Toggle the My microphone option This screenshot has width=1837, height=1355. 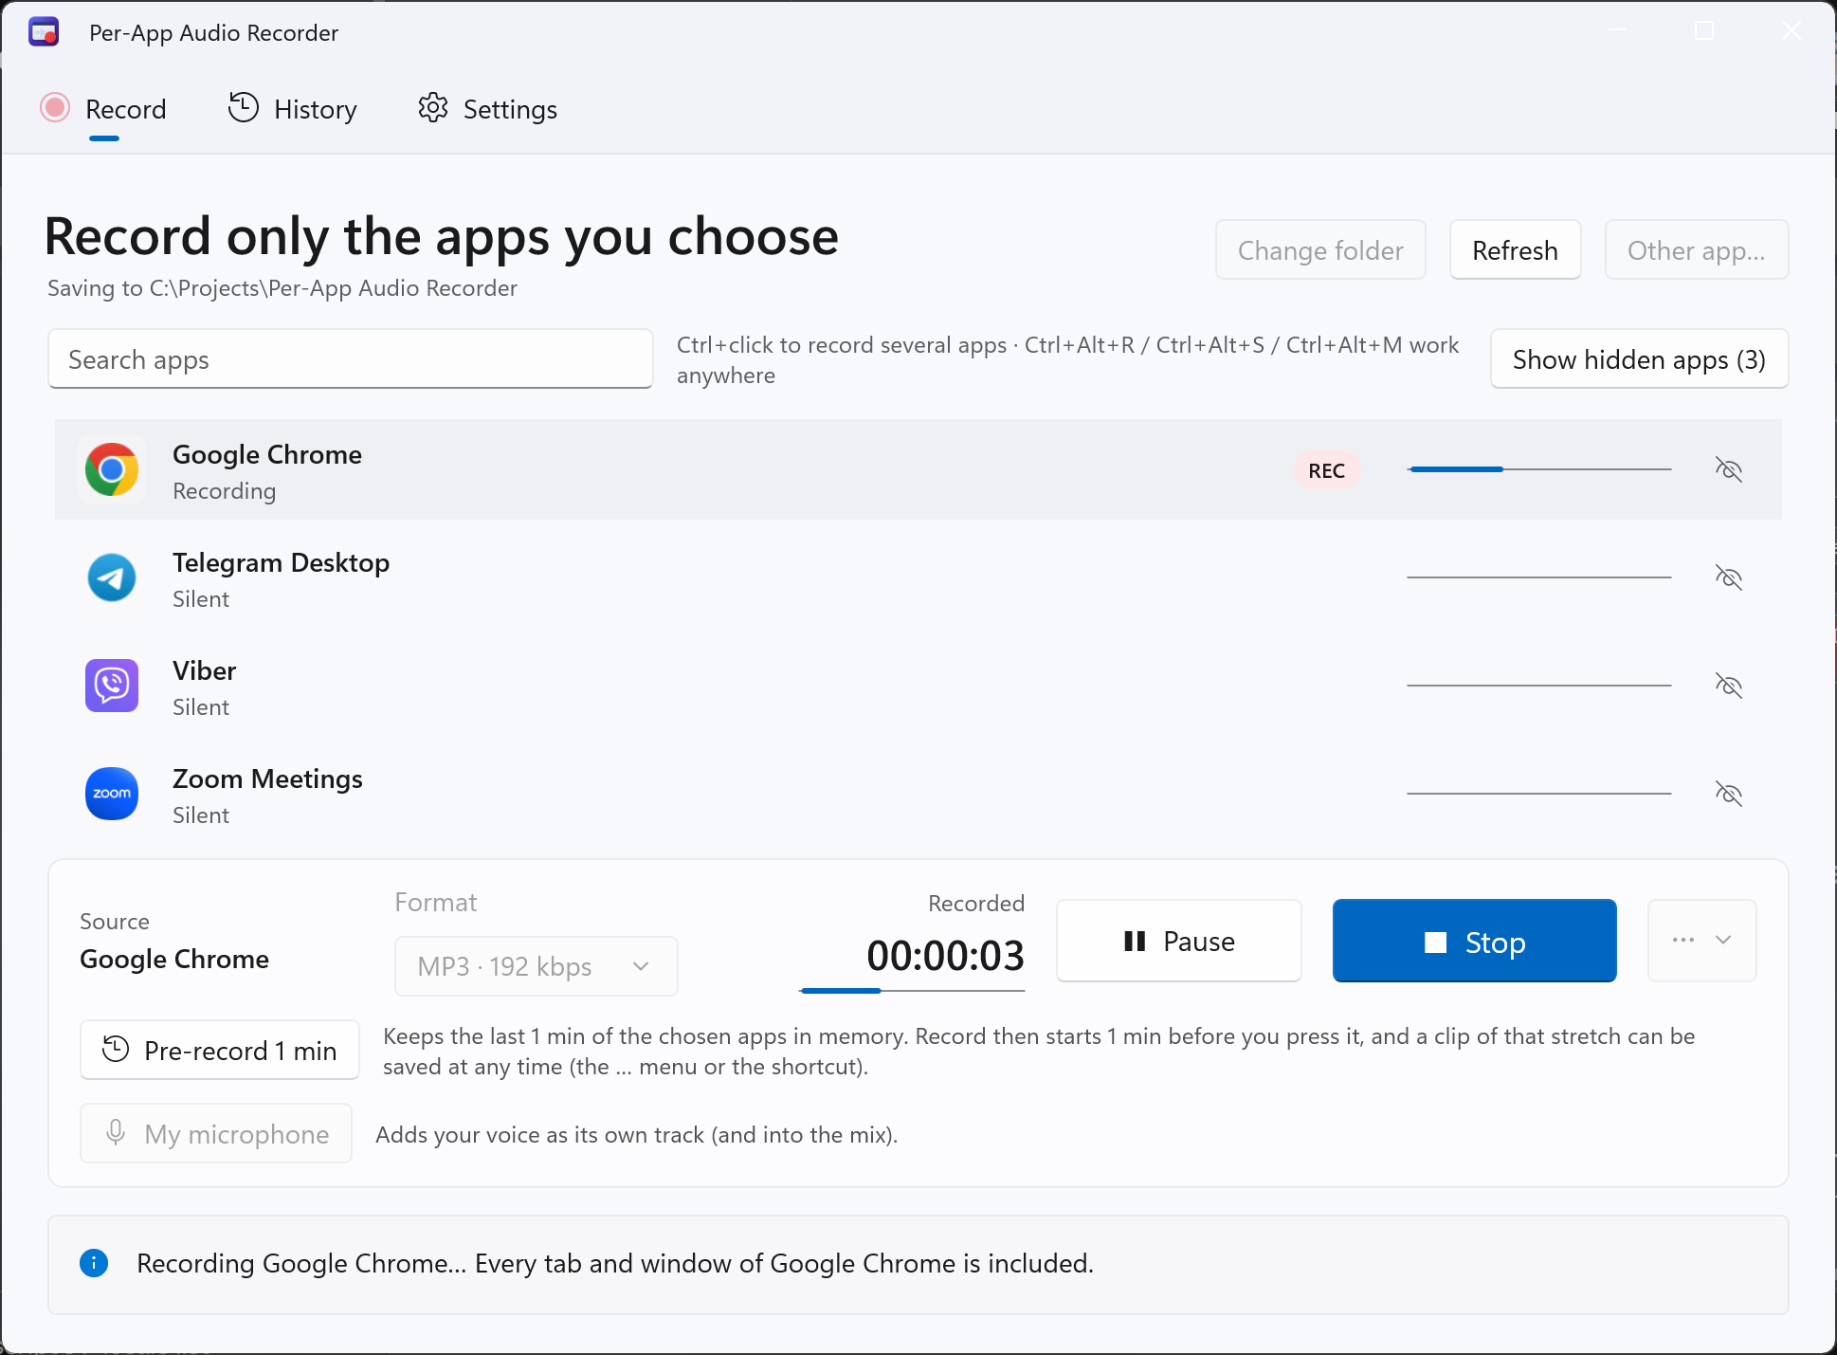pyautogui.click(x=216, y=1133)
